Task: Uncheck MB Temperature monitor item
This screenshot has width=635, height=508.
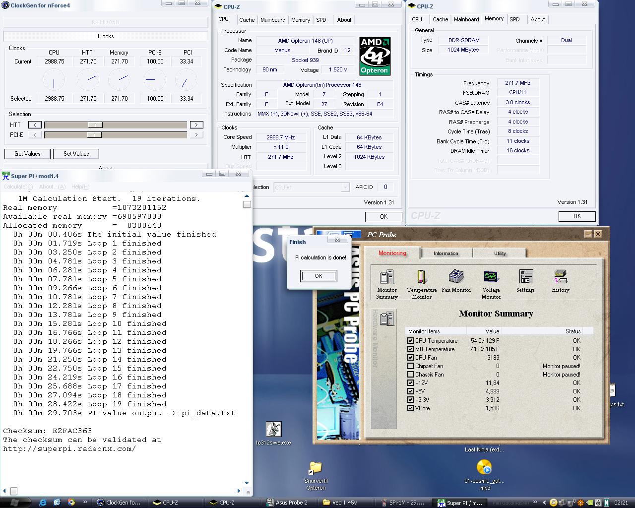Action: tap(410, 349)
